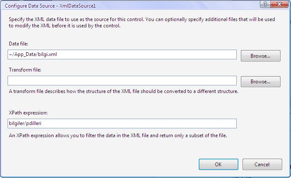This screenshot has width=291, height=178.
Task: Browse for a data file
Action: click(x=260, y=56)
